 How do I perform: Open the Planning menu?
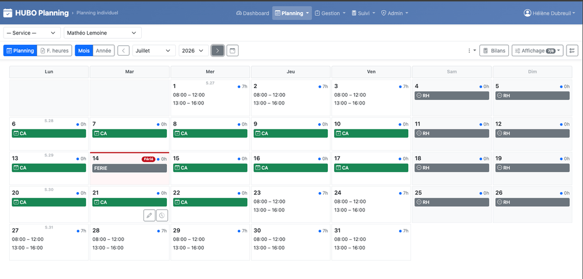(x=292, y=13)
